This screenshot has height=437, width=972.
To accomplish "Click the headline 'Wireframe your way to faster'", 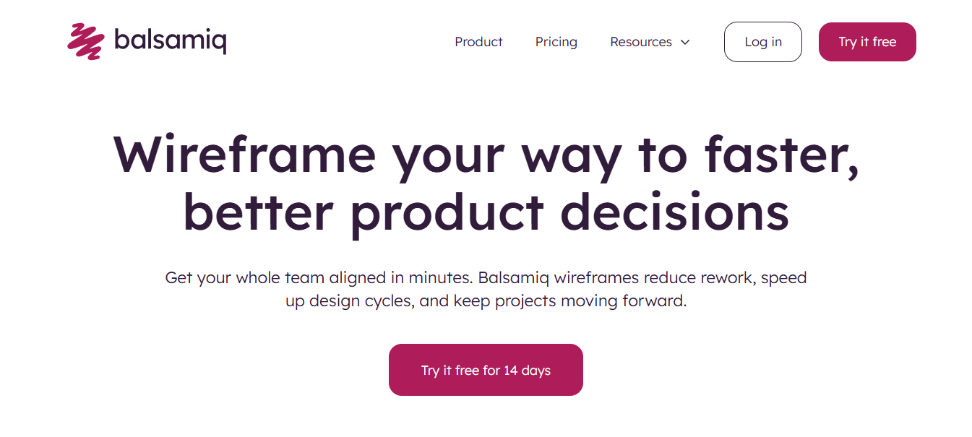I will 486,154.
